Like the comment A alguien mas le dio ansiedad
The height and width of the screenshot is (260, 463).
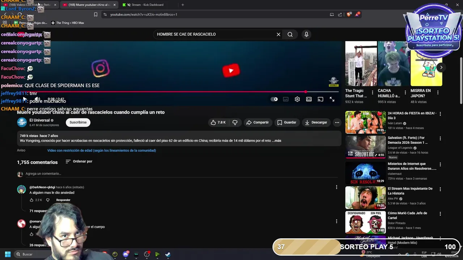click(x=31, y=200)
